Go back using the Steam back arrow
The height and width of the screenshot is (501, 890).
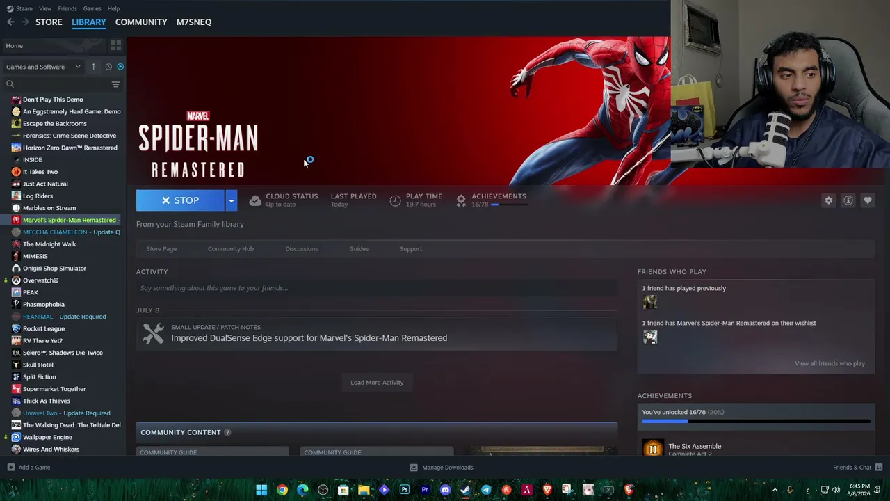[x=10, y=22]
